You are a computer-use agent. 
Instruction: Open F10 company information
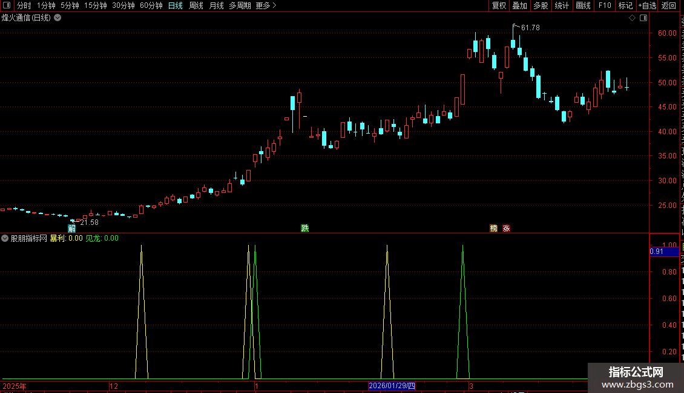605,5
